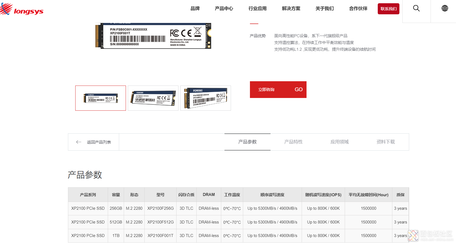The width and height of the screenshot is (456, 244).
Task: Select the 产品参数 tab
Action: coord(247,142)
